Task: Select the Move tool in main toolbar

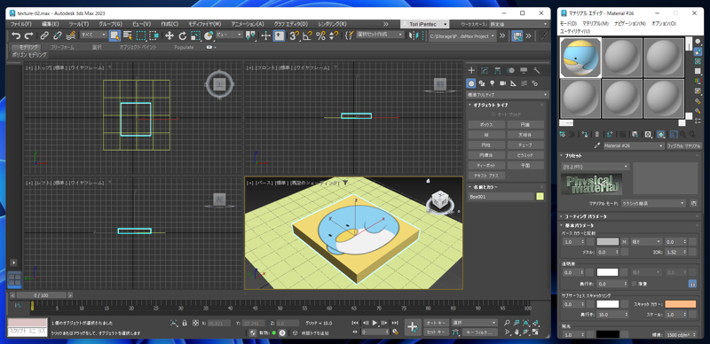Action: [x=170, y=35]
